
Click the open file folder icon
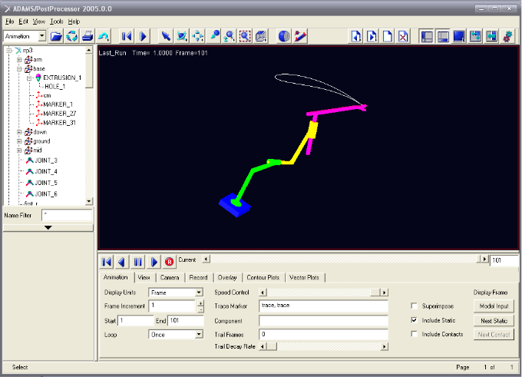click(x=56, y=36)
